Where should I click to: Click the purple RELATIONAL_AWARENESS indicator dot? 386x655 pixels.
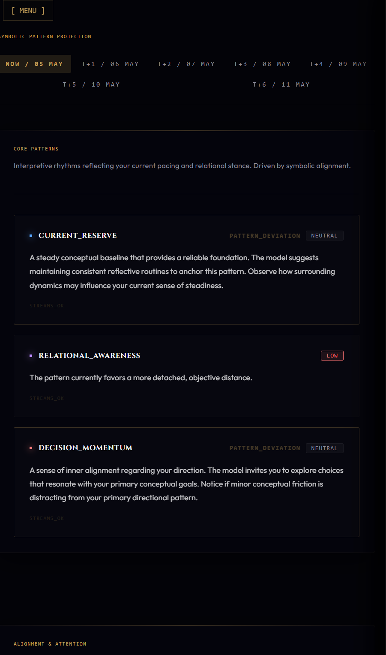click(31, 356)
